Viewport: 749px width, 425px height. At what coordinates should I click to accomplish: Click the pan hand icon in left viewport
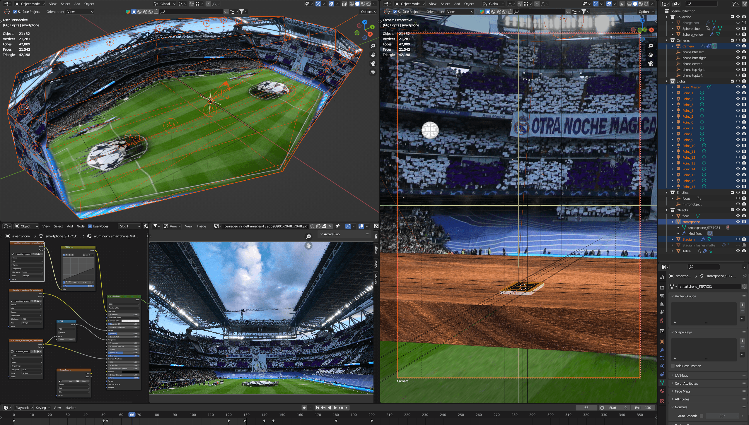373,55
